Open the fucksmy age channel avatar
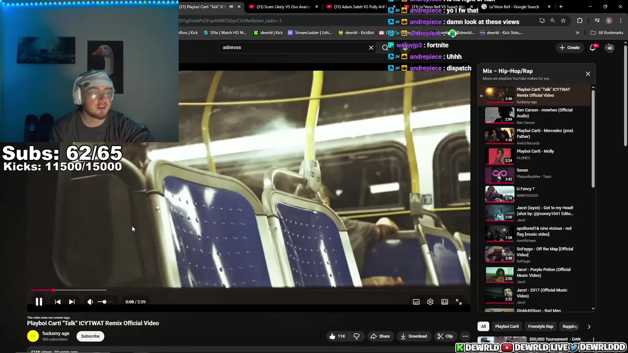Viewport: 628px width, 353px height. pyautogui.click(x=33, y=336)
